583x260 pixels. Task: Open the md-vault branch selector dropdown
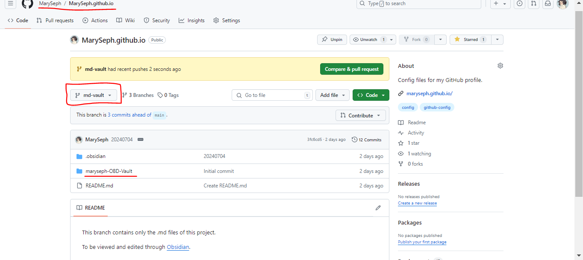pyautogui.click(x=94, y=95)
